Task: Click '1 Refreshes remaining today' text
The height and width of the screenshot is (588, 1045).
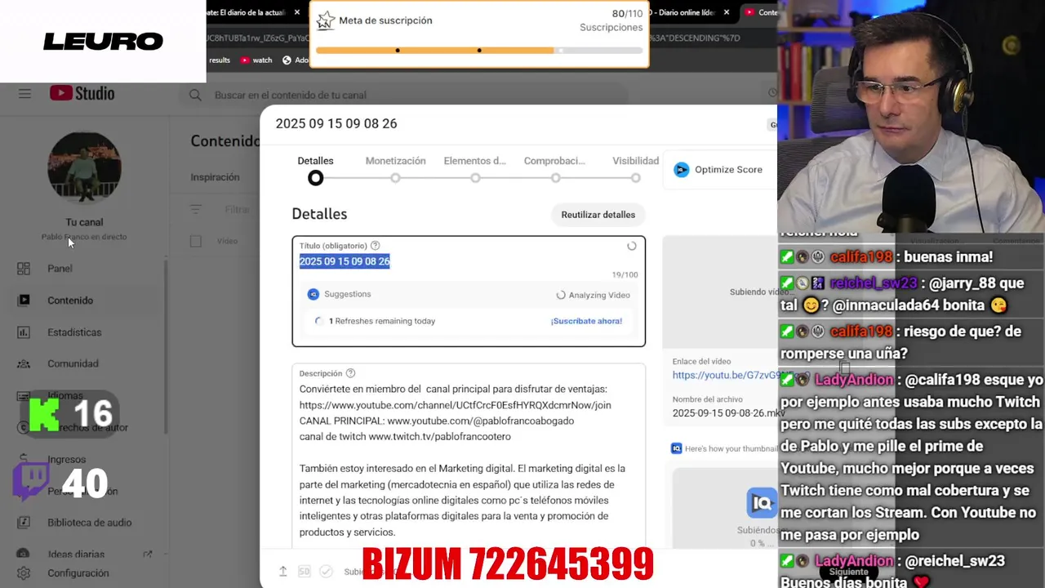Action: tap(381, 321)
